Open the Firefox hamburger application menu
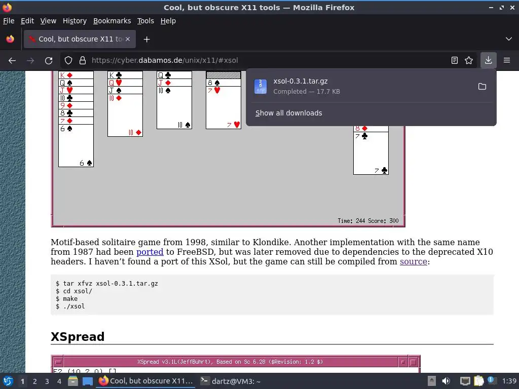 point(507,60)
